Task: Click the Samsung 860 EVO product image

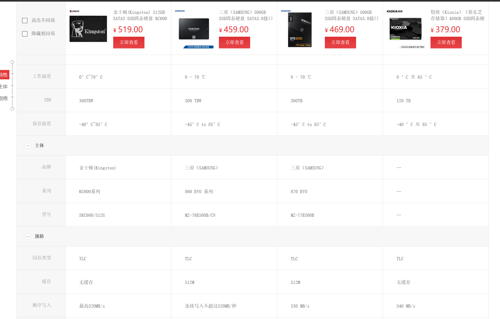Action: click(x=194, y=29)
